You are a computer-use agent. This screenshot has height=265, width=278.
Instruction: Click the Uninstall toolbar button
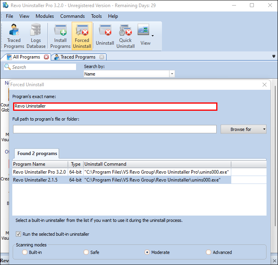pos(105,36)
